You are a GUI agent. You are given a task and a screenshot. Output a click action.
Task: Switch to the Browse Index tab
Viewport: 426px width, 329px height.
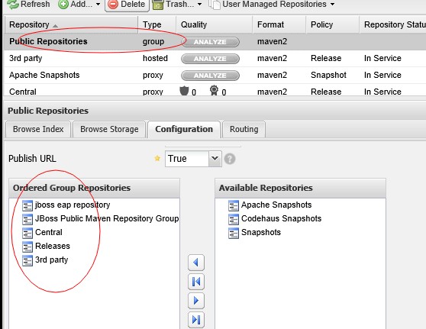coord(38,129)
